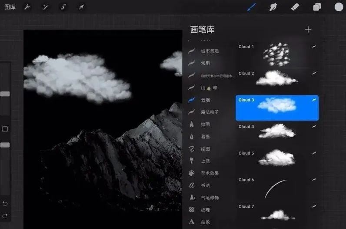Select the Eraser tool
This screenshot has width=346, height=229.
tap(295, 7)
